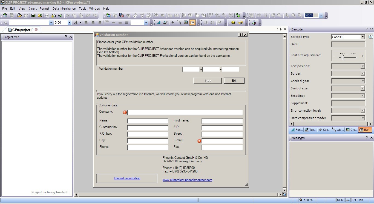Select the Special characters ground-symbol icon
Viewport: 374px width, 204px height.
click(x=172, y=22)
